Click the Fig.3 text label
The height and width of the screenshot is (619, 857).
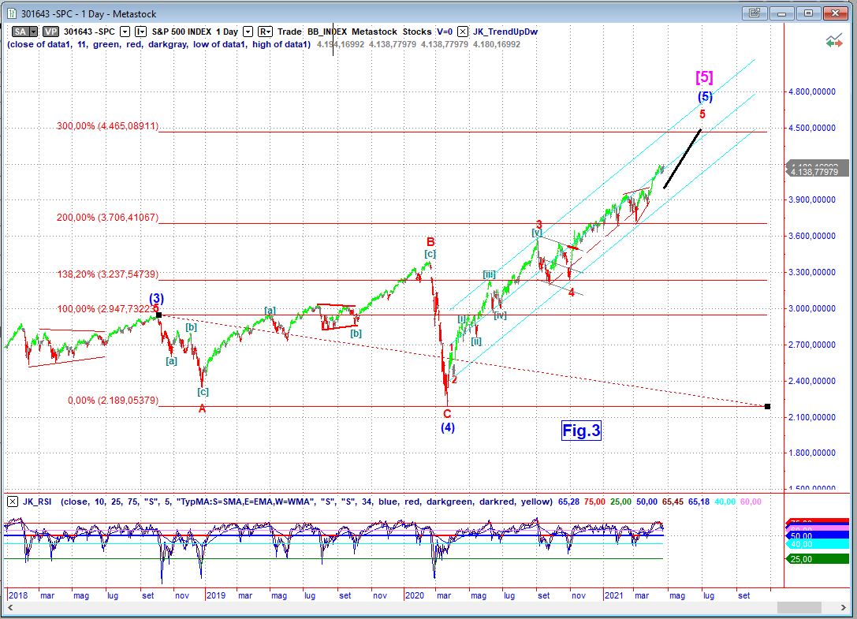tap(581, 431)
